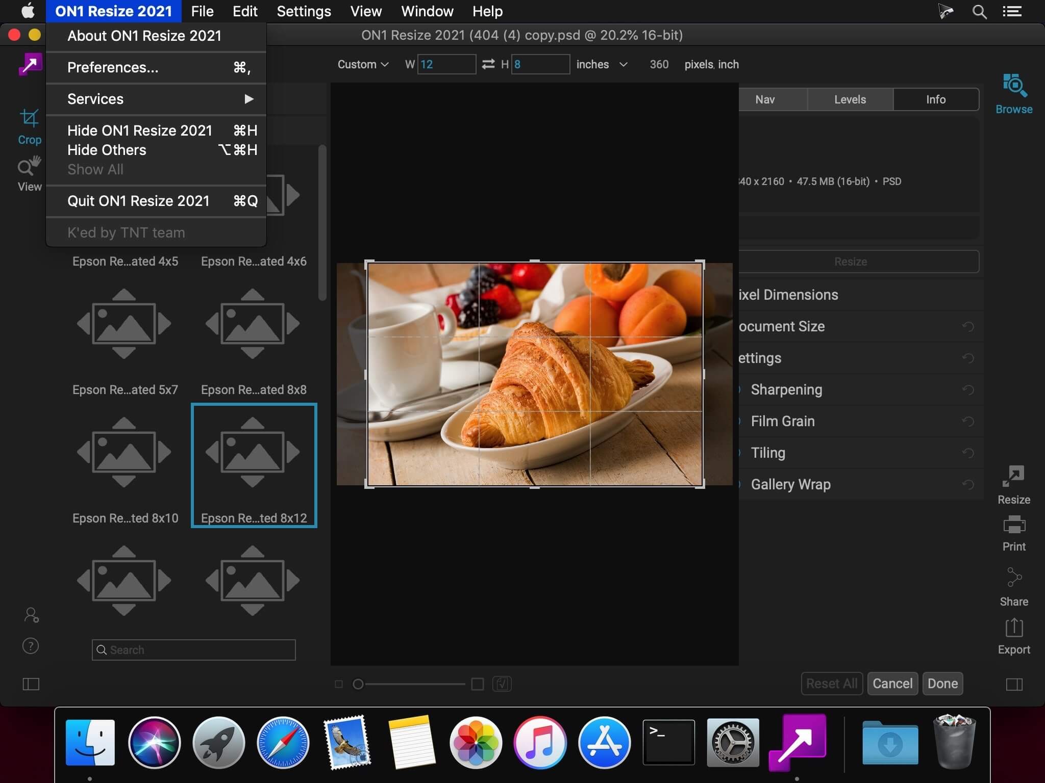Toggle the left panel visibility icon
The width and height of the screenshot is (1045, 783).
point(31,684)
